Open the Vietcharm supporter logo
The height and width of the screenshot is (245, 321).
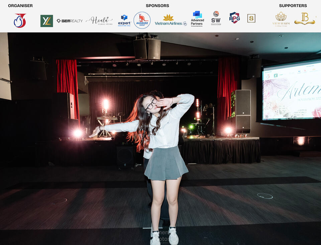click(x=281, y=19)
